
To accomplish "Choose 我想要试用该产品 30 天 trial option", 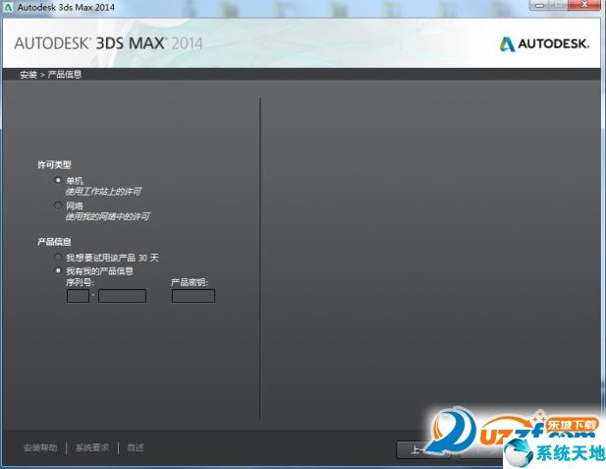I will (x=58, y=257).
